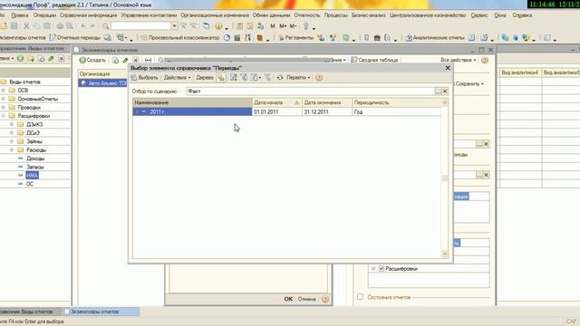Select the 01.01.2011 start date cell
Screen dimensions: 580x326
[276, 111]
